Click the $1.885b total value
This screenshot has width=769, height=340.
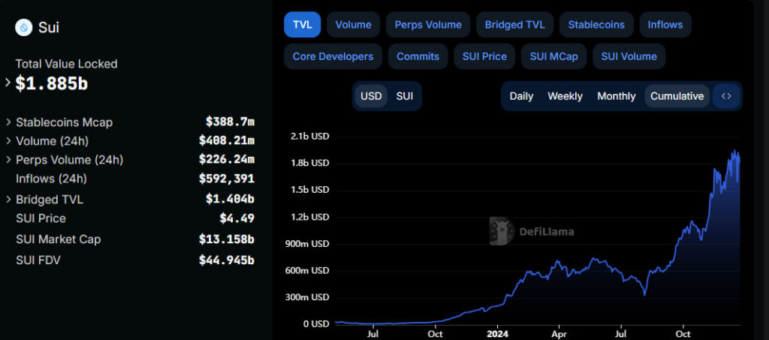click(x=52, y=84)
